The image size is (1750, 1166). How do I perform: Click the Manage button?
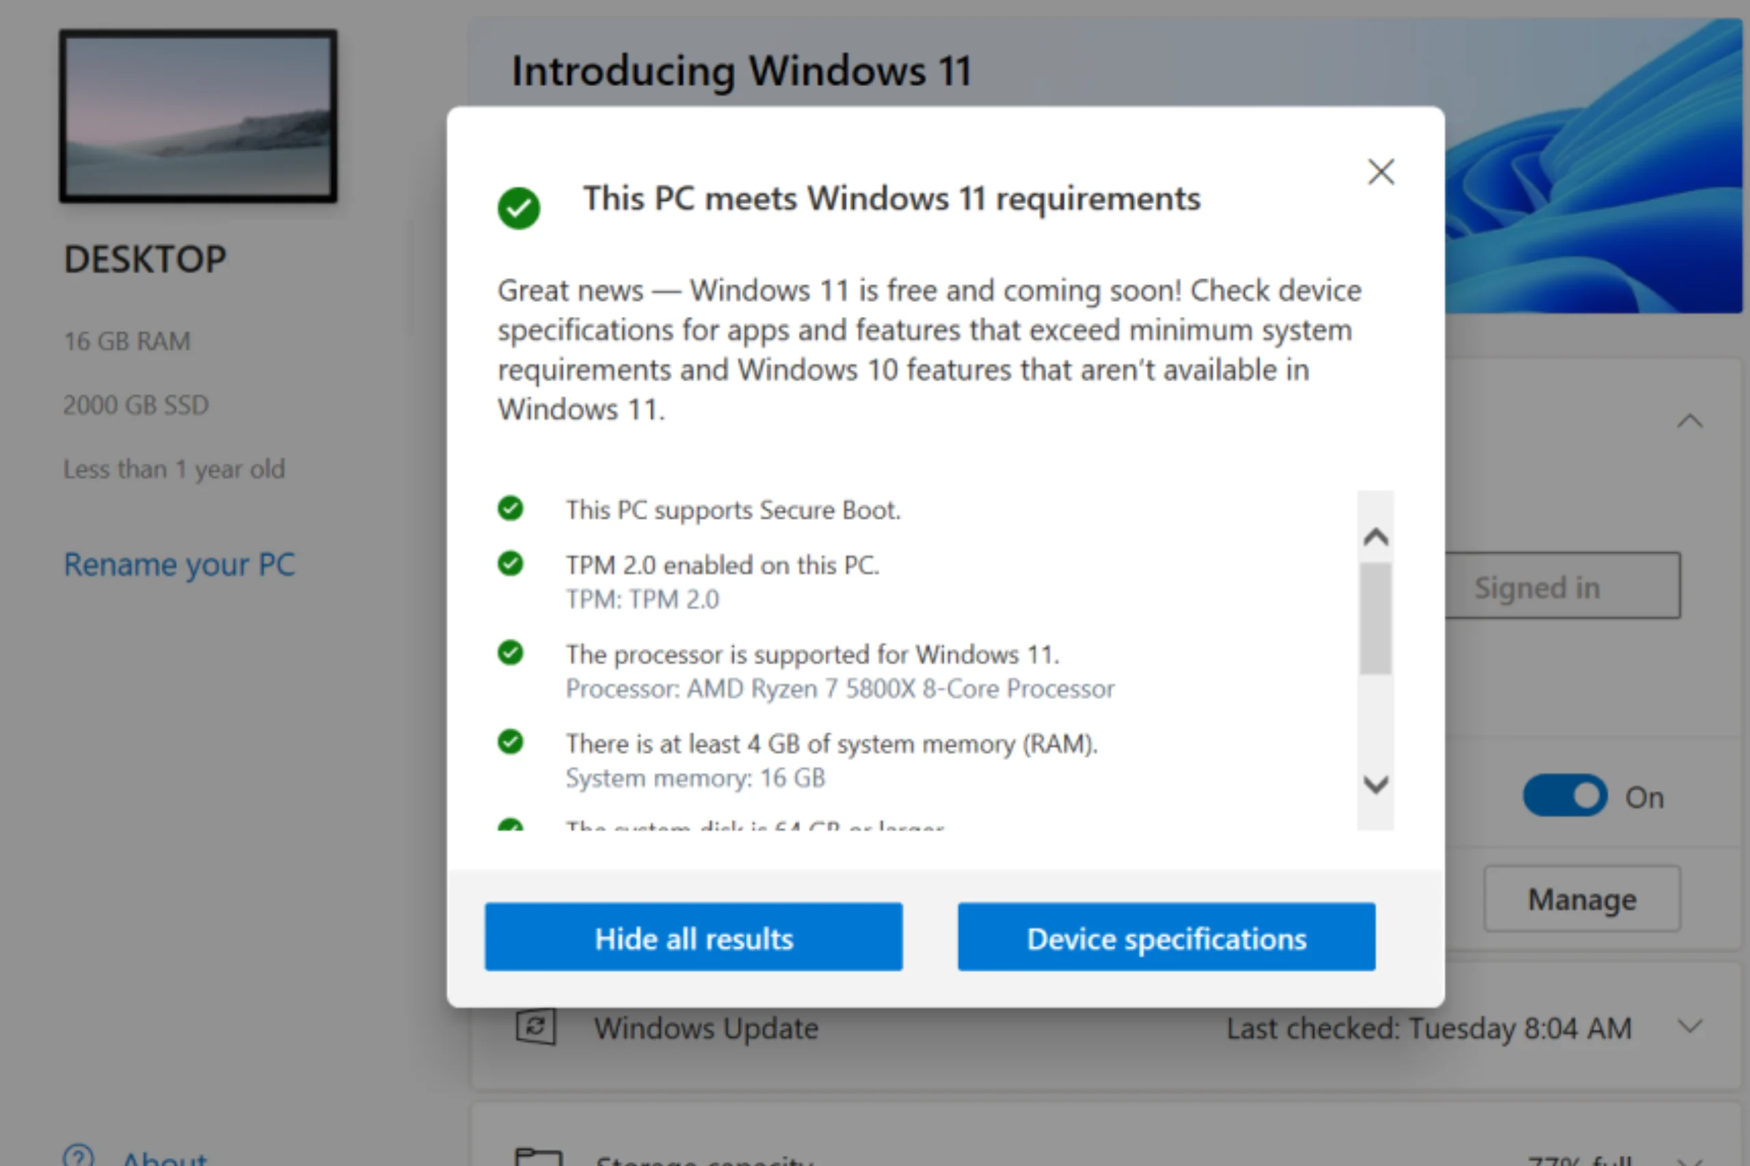pyautogui.click(x=1582, y=899)
